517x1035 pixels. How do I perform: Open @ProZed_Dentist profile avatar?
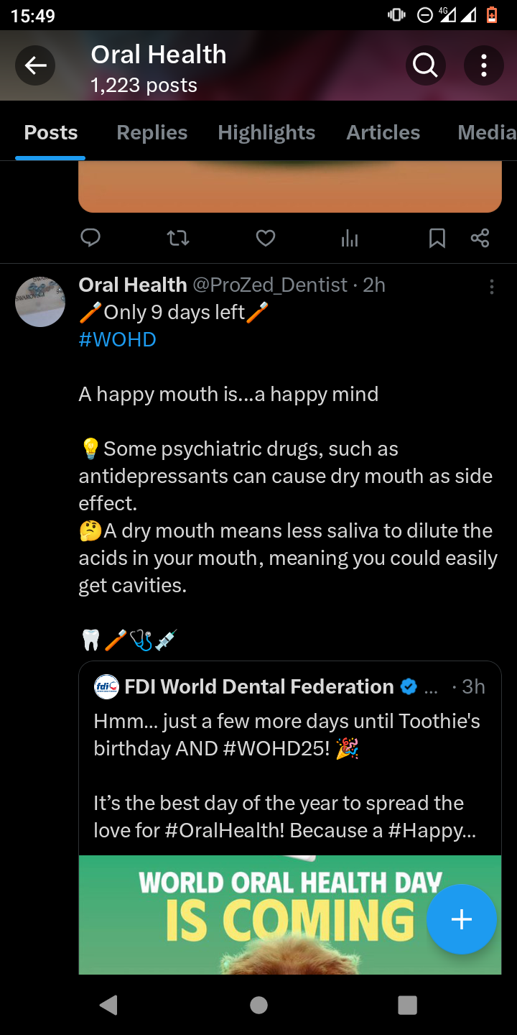(x=40, y=301)
